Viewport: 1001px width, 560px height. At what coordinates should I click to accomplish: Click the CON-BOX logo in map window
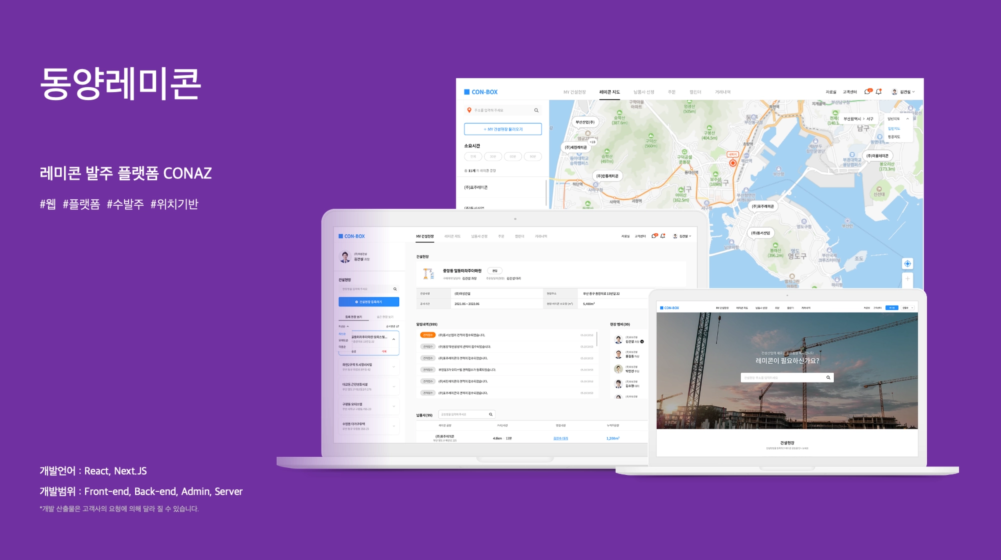pyautogui.click(x=481, y=92)
